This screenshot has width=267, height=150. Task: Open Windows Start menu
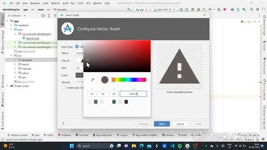click(72, 146)
